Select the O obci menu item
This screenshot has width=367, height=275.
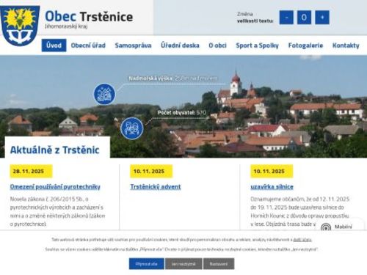pyautogui.click(x=217, y=45)
